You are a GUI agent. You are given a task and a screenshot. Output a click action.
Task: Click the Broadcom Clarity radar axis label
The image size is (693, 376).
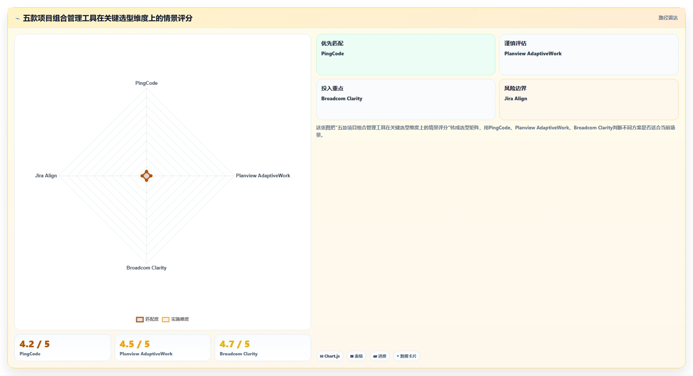(146, 268)
